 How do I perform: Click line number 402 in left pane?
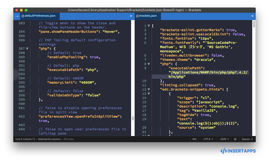tap(22, 117)
